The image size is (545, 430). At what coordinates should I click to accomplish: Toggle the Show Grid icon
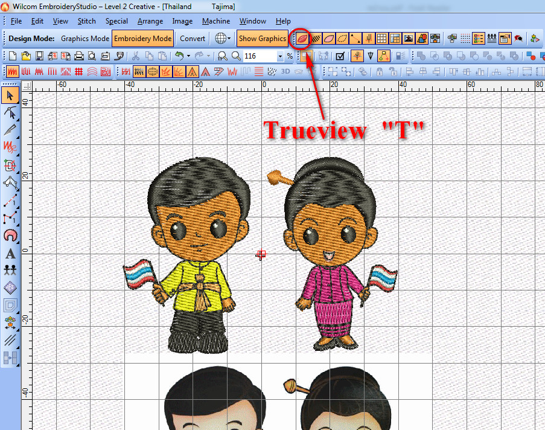[381, 39]
